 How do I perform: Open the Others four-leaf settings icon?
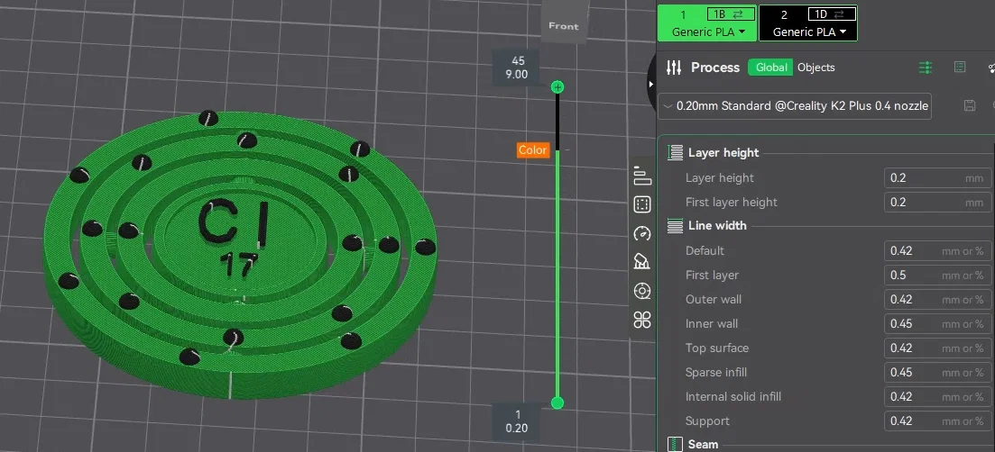642,321
